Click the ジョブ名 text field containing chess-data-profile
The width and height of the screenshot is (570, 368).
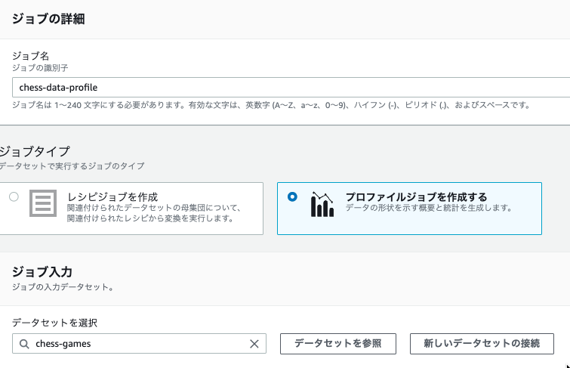(x=291, y=88)
